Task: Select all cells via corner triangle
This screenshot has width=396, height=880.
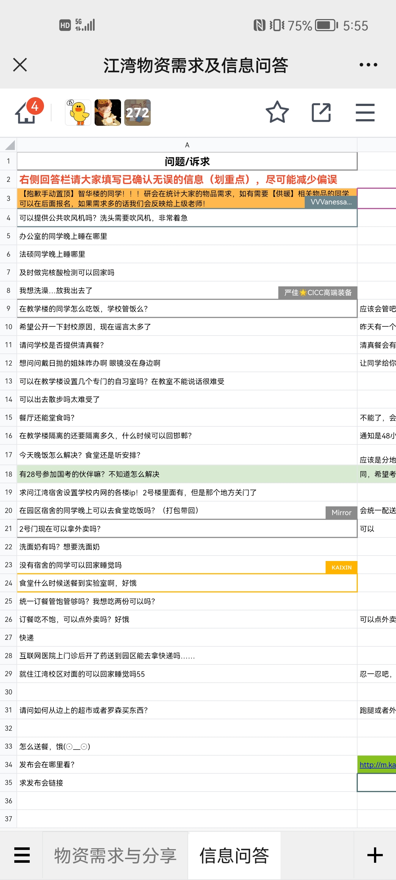Action: point(9,145)
